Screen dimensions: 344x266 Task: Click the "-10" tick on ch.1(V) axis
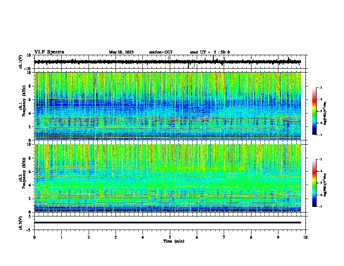[28, 69]
